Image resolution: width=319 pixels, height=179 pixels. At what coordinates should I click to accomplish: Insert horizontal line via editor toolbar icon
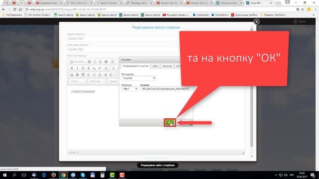pos(89,75)
